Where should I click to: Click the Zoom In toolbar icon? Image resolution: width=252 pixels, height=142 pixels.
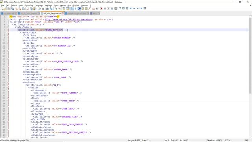click(56, 9)
